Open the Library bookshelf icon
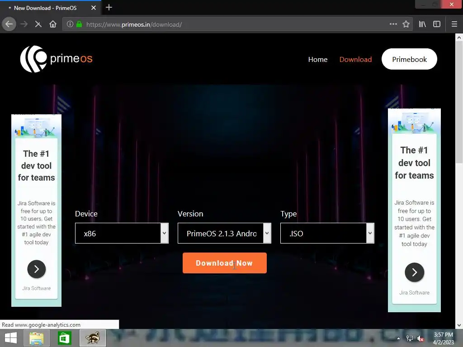The height and width of the screenshot is (347, 463). (422, 24)
